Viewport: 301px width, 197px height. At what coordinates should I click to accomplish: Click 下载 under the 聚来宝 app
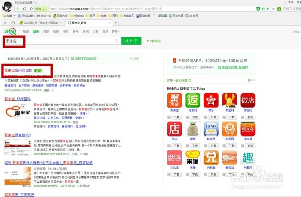[x=176, y=117]
